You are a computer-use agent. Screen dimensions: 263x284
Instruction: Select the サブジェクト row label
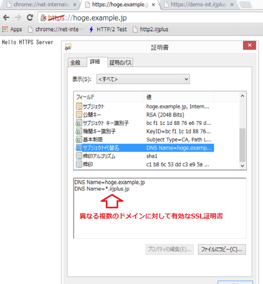pyautogui.click(x=94, y=106)
